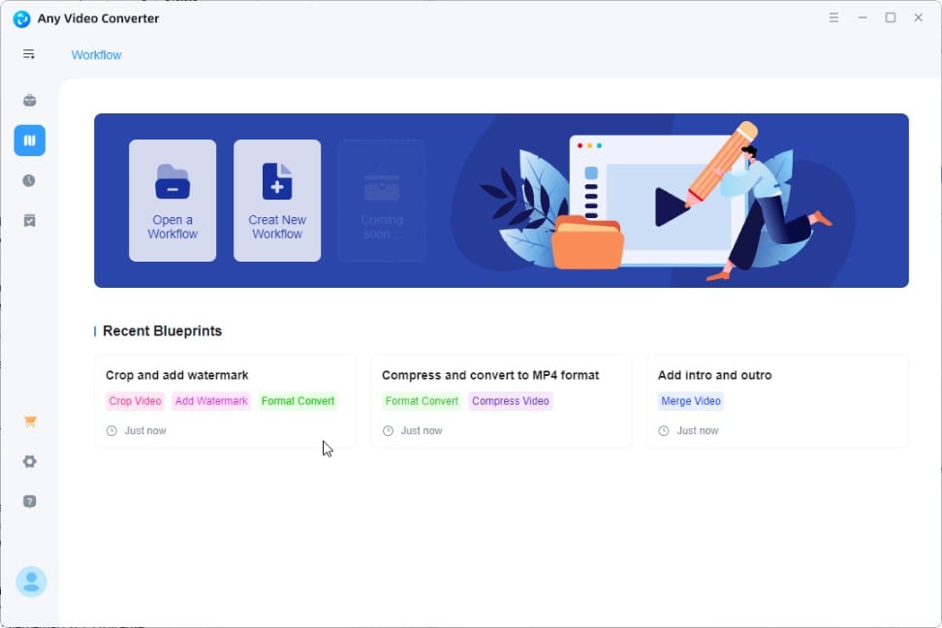Click the Merge Video tag
The height and width of the screenshot is (628, 942).
691,401
